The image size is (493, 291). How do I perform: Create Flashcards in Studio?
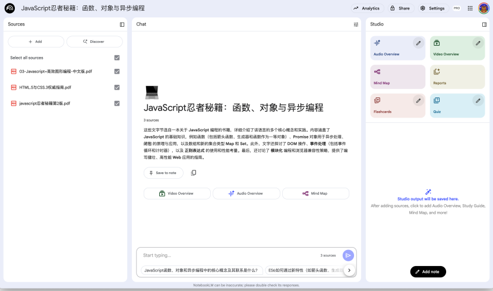(x=397, y=106)
